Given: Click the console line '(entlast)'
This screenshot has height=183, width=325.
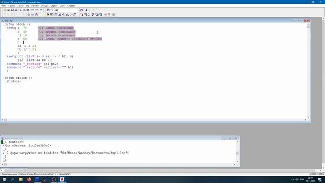Looking at the screenshot, I should tap(17, 142).
